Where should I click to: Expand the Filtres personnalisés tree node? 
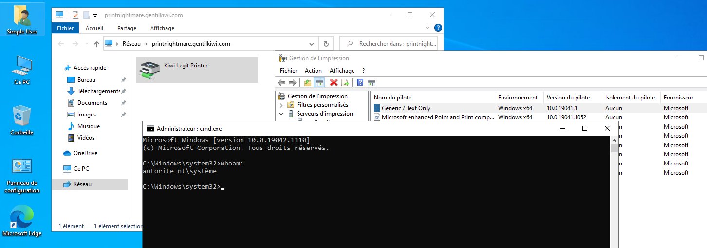(x=281, y=105)
